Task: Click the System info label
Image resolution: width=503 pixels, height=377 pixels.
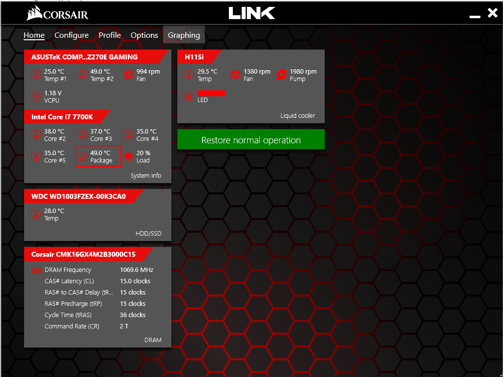Action: click(x=146, y=175)
